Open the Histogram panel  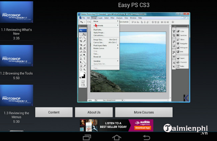coord(182,48)
